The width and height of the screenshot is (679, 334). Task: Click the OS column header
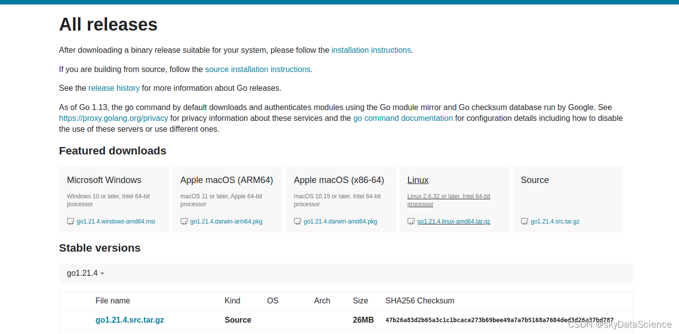point(273,300)
